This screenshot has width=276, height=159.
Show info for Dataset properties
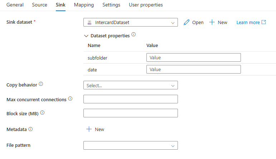click(134, 34)
